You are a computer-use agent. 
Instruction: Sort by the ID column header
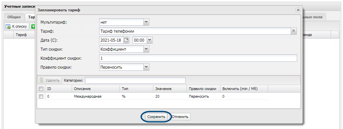58,89
